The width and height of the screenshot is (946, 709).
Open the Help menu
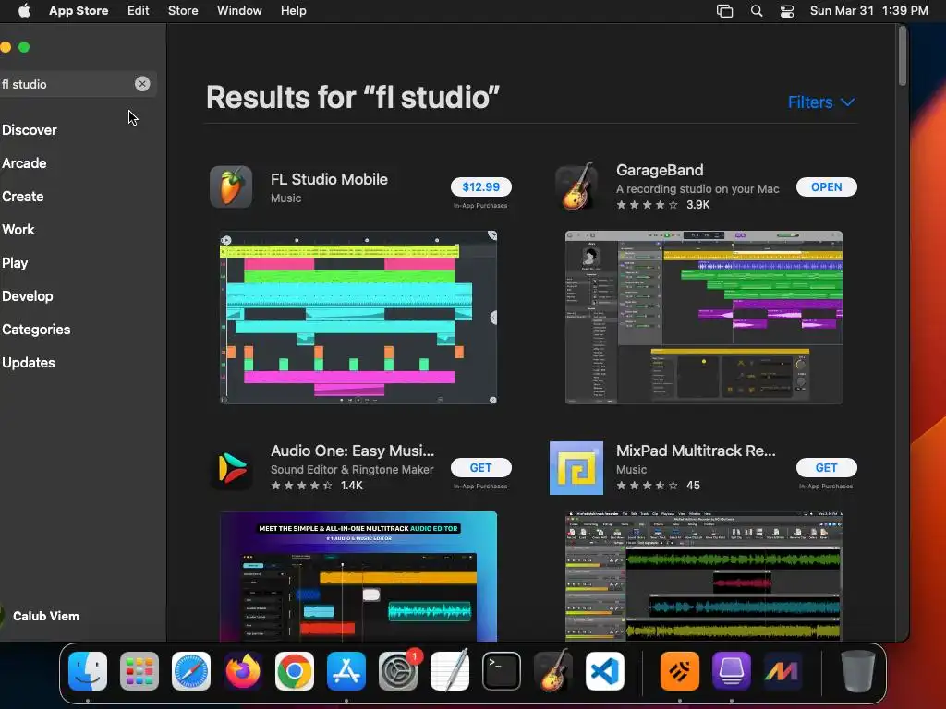click(x=293, y=11)
